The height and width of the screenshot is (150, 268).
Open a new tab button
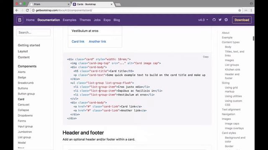tap(118, 5)
